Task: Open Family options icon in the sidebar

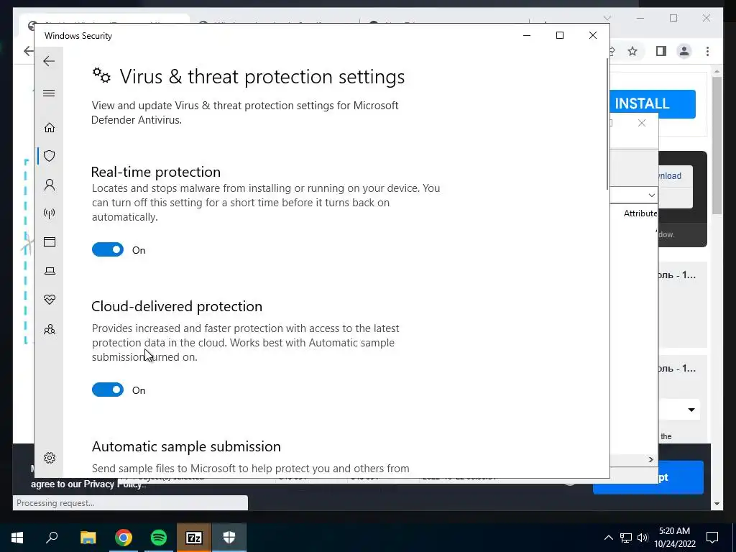Action: (50, 329)
